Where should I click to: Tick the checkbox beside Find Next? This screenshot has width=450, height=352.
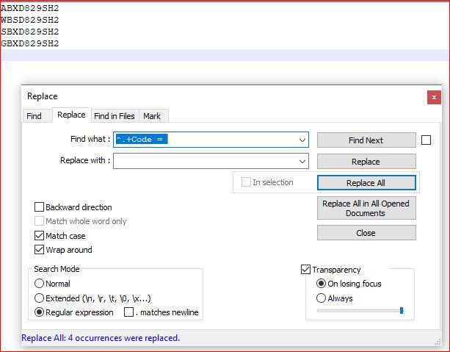coord(426,140)
